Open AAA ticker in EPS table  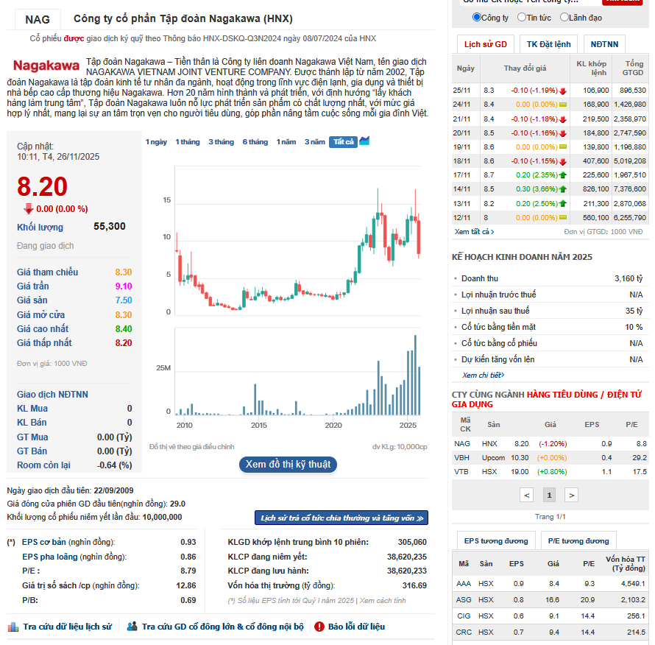[463, 584]
